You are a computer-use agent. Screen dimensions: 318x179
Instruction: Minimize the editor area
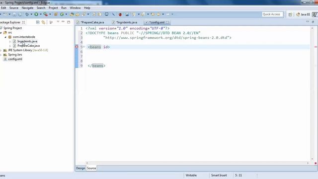point(308,21)
